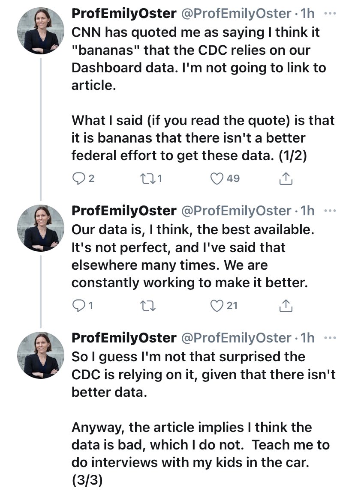Like the first tweet with 49 likes
The height and width of the screenshot is (494, 355).
[x=217, y=179]
